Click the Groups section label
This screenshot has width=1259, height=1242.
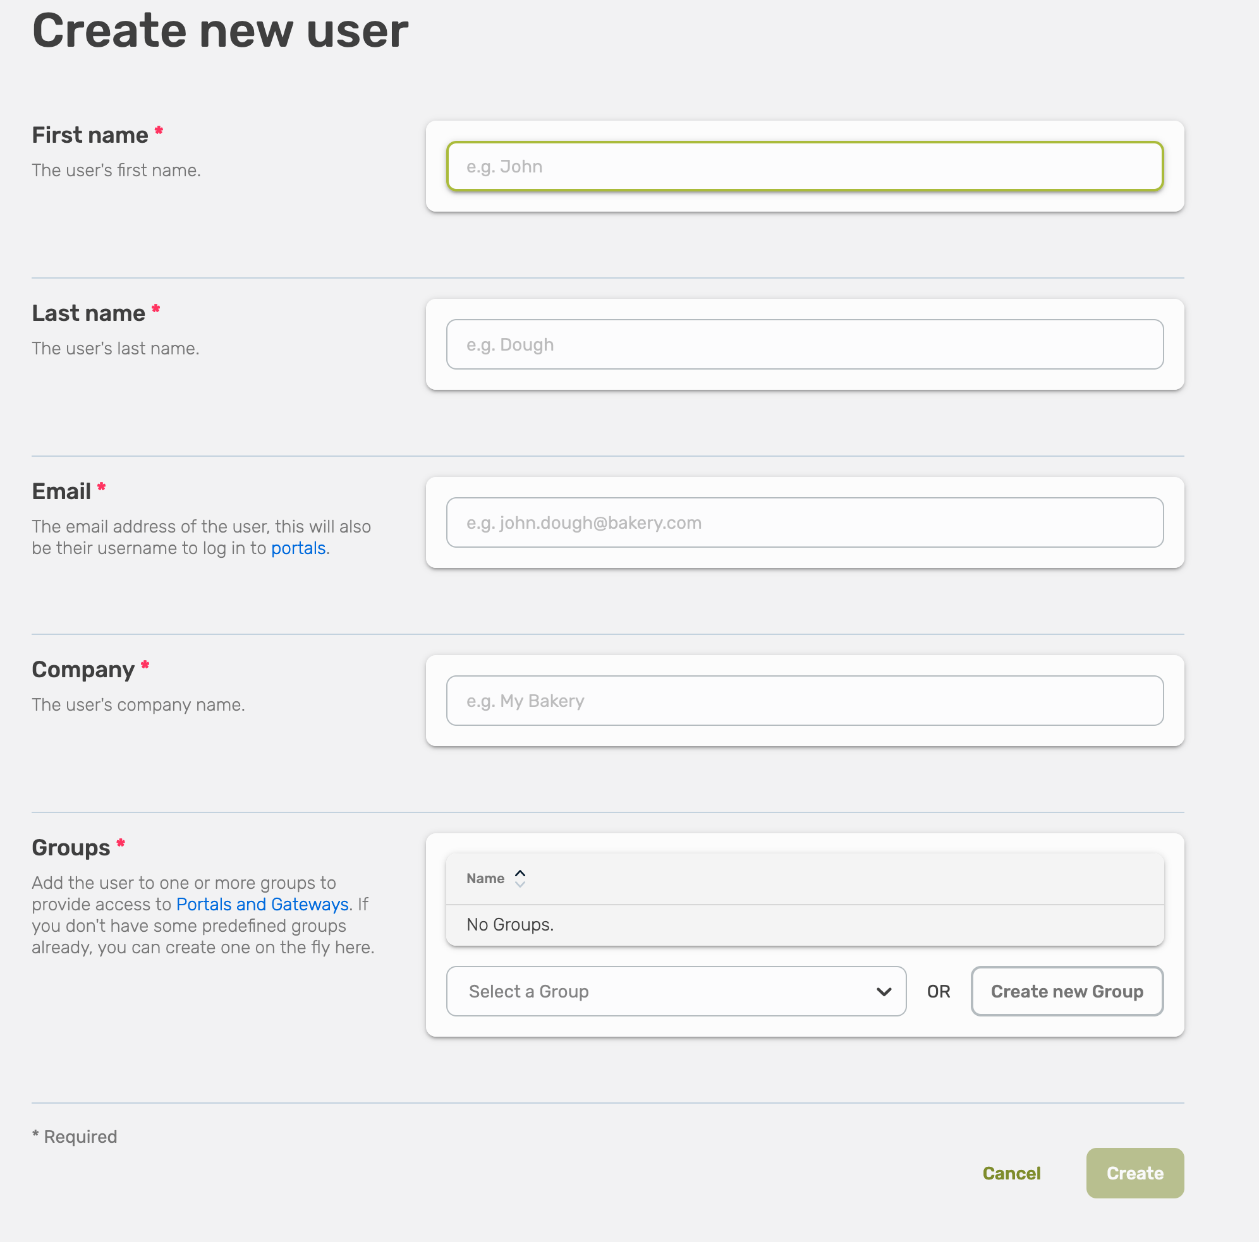point(70,847)
